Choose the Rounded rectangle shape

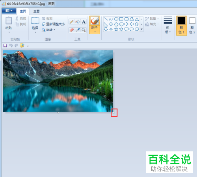(126, 19)
